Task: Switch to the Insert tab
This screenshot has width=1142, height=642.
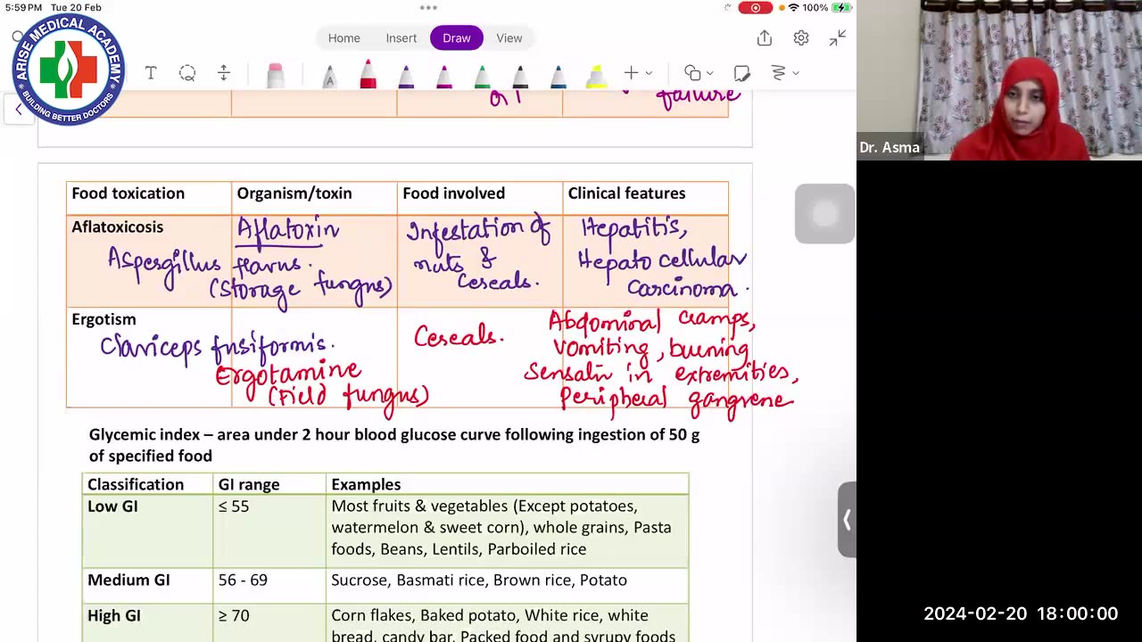Action: click(401, 37)
